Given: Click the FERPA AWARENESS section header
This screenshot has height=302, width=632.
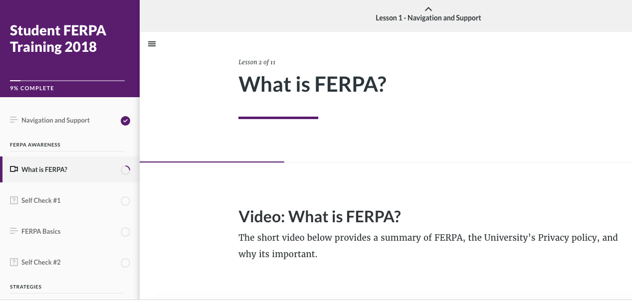Looking at the screenshot, I should 35,145.
